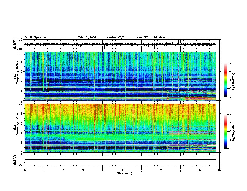
Task: Click the "8" kHz tick of ch.2 spectrogram
Action: click(x=22, y=114)
